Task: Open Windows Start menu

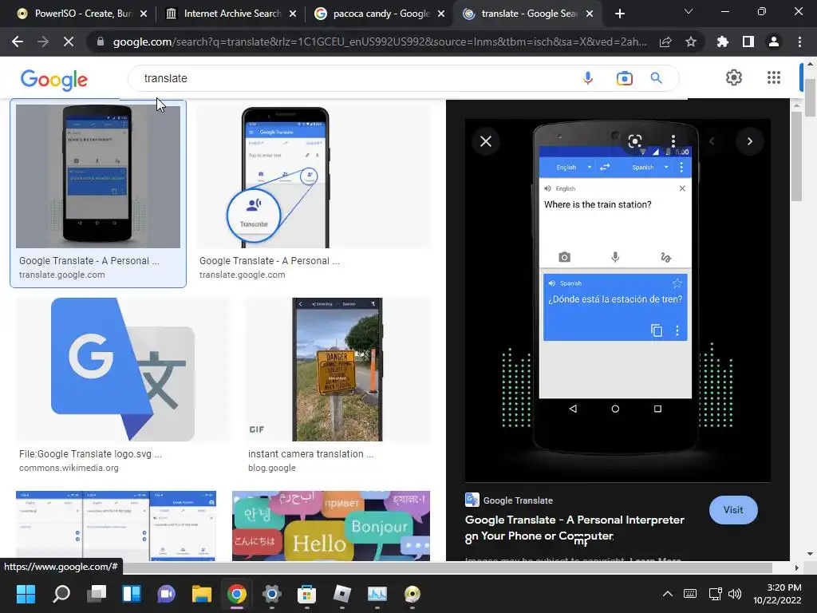Action: [26, 594]
